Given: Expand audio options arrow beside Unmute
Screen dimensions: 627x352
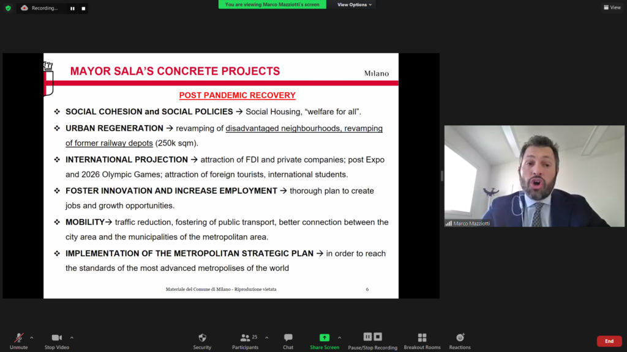Looking at the screenshot, I should point(32,337).
